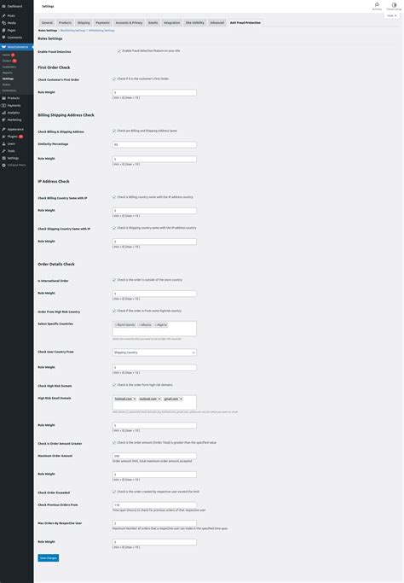
Task: Uncheck Check Customer's First Order
Action: 114,79
